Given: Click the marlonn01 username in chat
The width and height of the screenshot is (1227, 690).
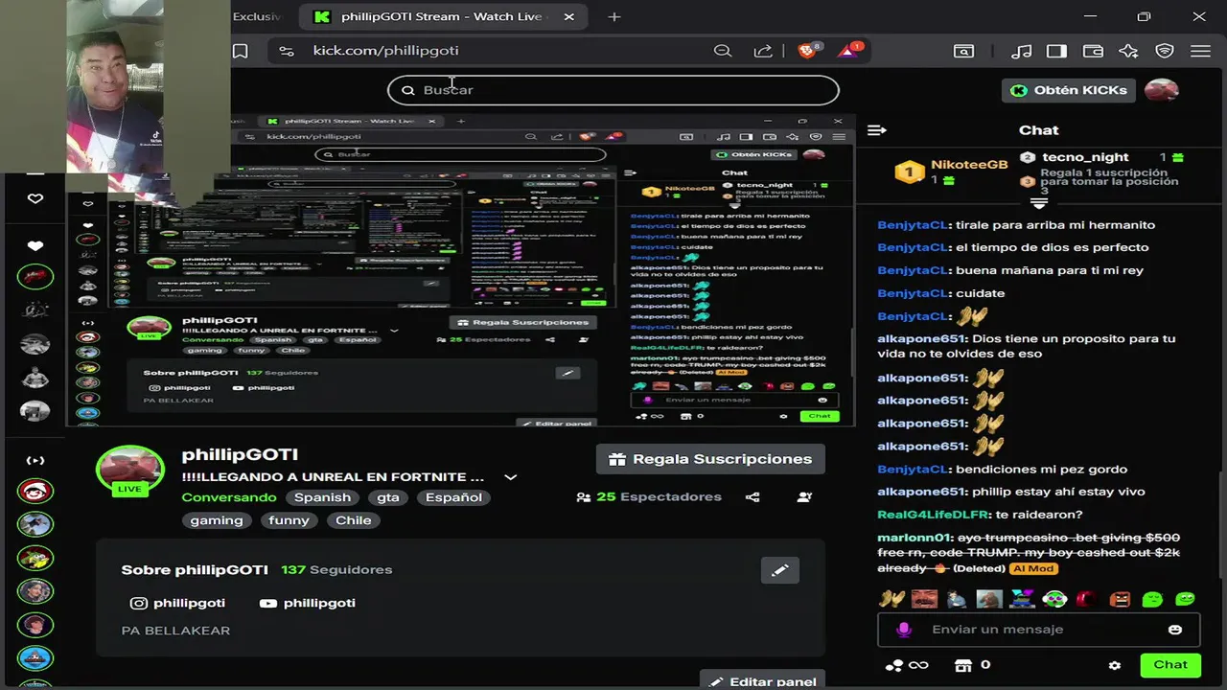Looking at the screenshot, I should pyautogui.click(x=914, y=538).
